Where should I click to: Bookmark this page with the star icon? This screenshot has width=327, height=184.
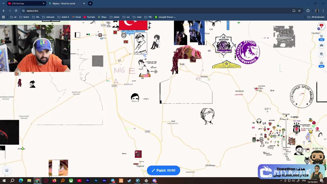[x=299, y=11]
